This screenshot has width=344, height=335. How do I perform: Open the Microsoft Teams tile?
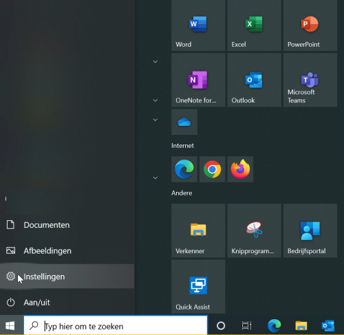tap(310, 80)
